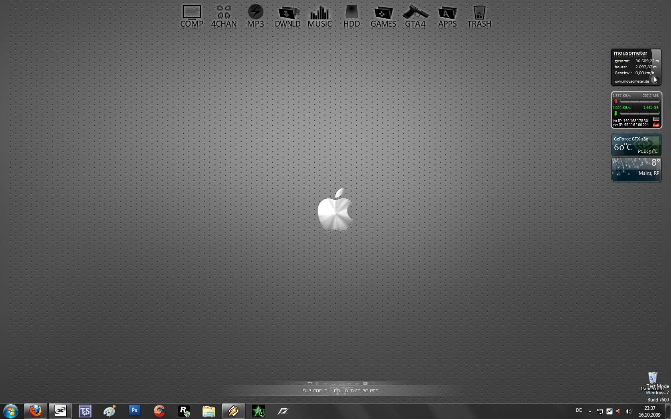Click the next track arrows in music bar
The width and height of the screenshot is (671, 419).
point(357,383)
